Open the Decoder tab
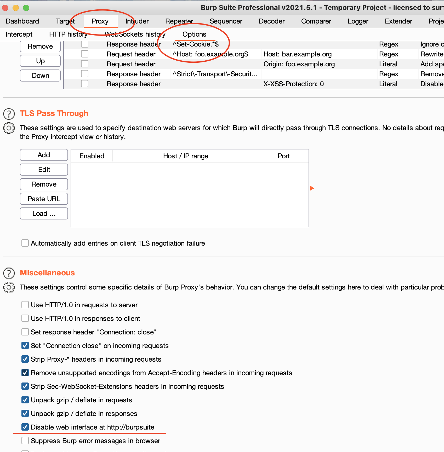 point(272,21)
